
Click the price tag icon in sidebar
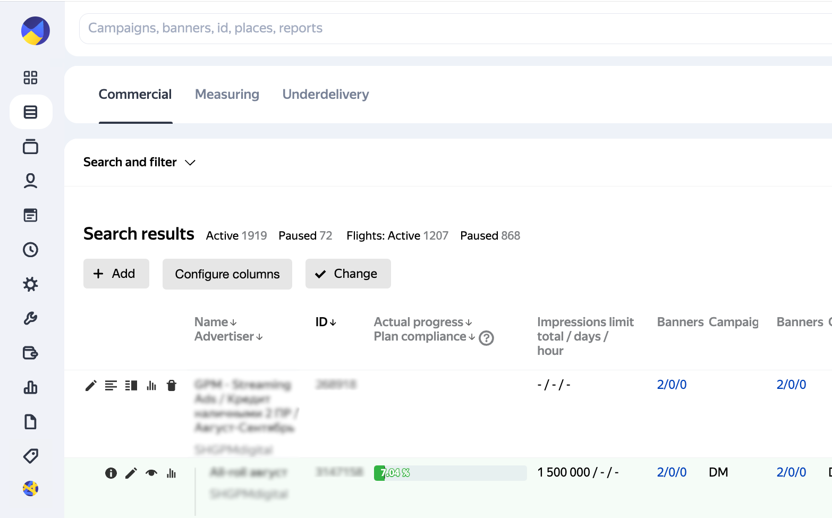coord(30,456)
